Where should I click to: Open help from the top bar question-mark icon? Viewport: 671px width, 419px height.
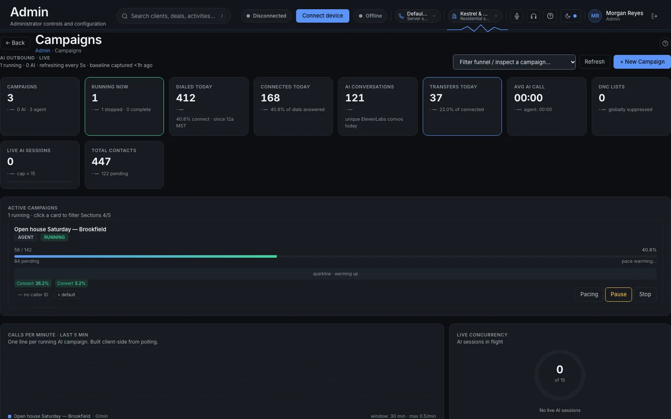550,16
